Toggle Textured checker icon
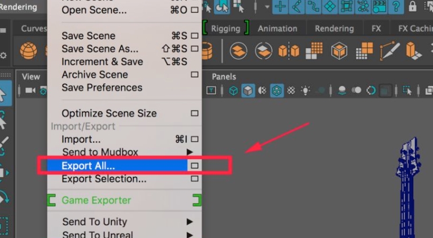Viewport: 433px width, 238px height. pyautogui.click(x=291, y=91)
